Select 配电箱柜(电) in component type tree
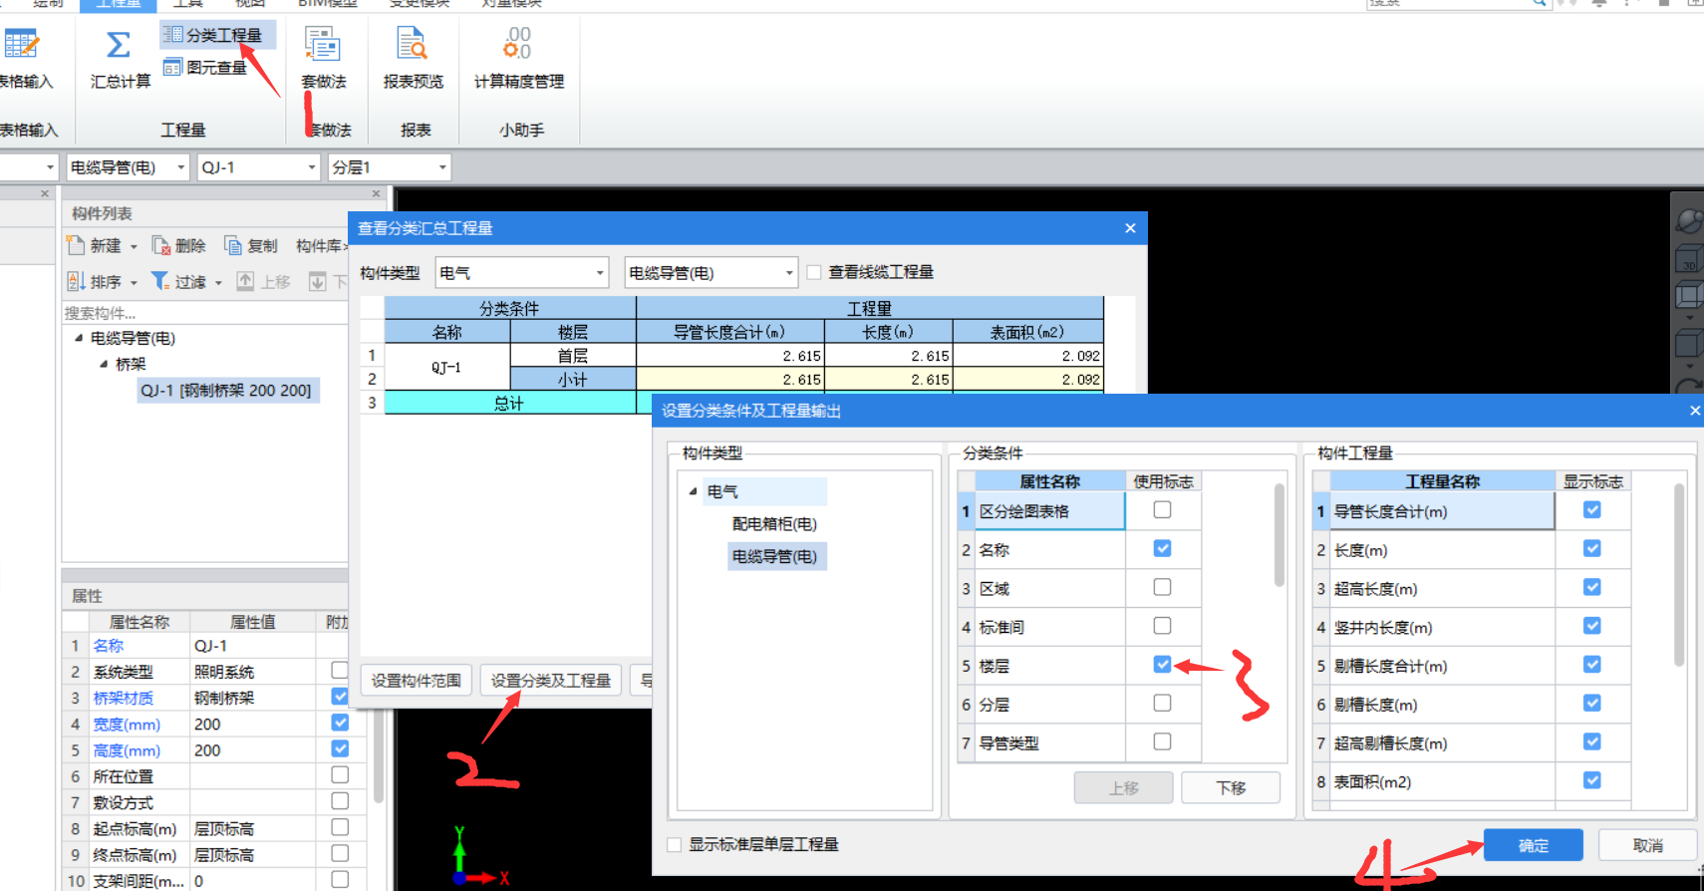Image resolution: width=1704 pixels, height=891 pixels. tap(774, 523)
